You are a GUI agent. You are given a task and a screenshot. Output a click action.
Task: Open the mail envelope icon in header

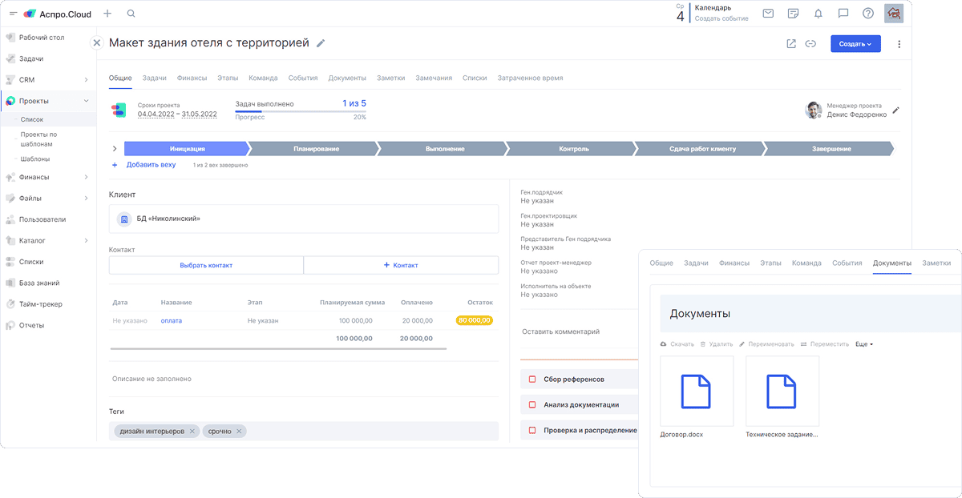pos(768,14)
